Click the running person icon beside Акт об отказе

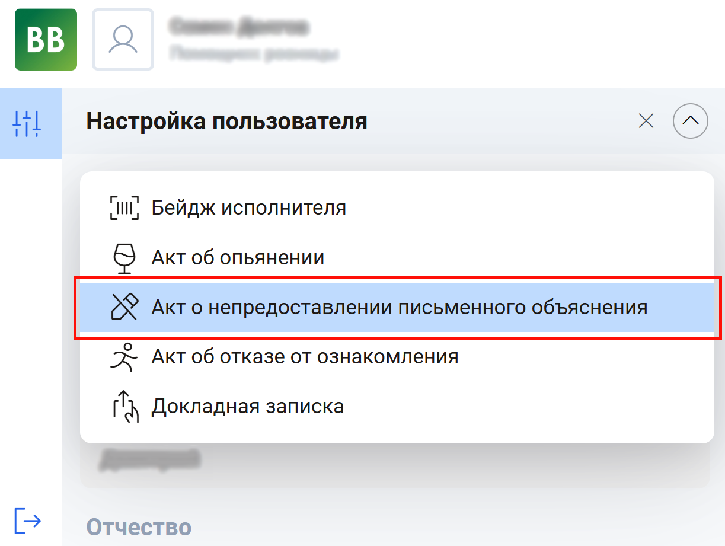(x=124, y=357)
